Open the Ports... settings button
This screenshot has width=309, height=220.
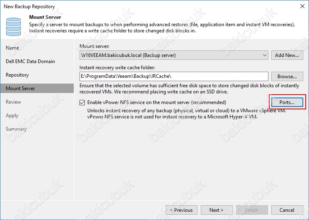click(287, 102)
